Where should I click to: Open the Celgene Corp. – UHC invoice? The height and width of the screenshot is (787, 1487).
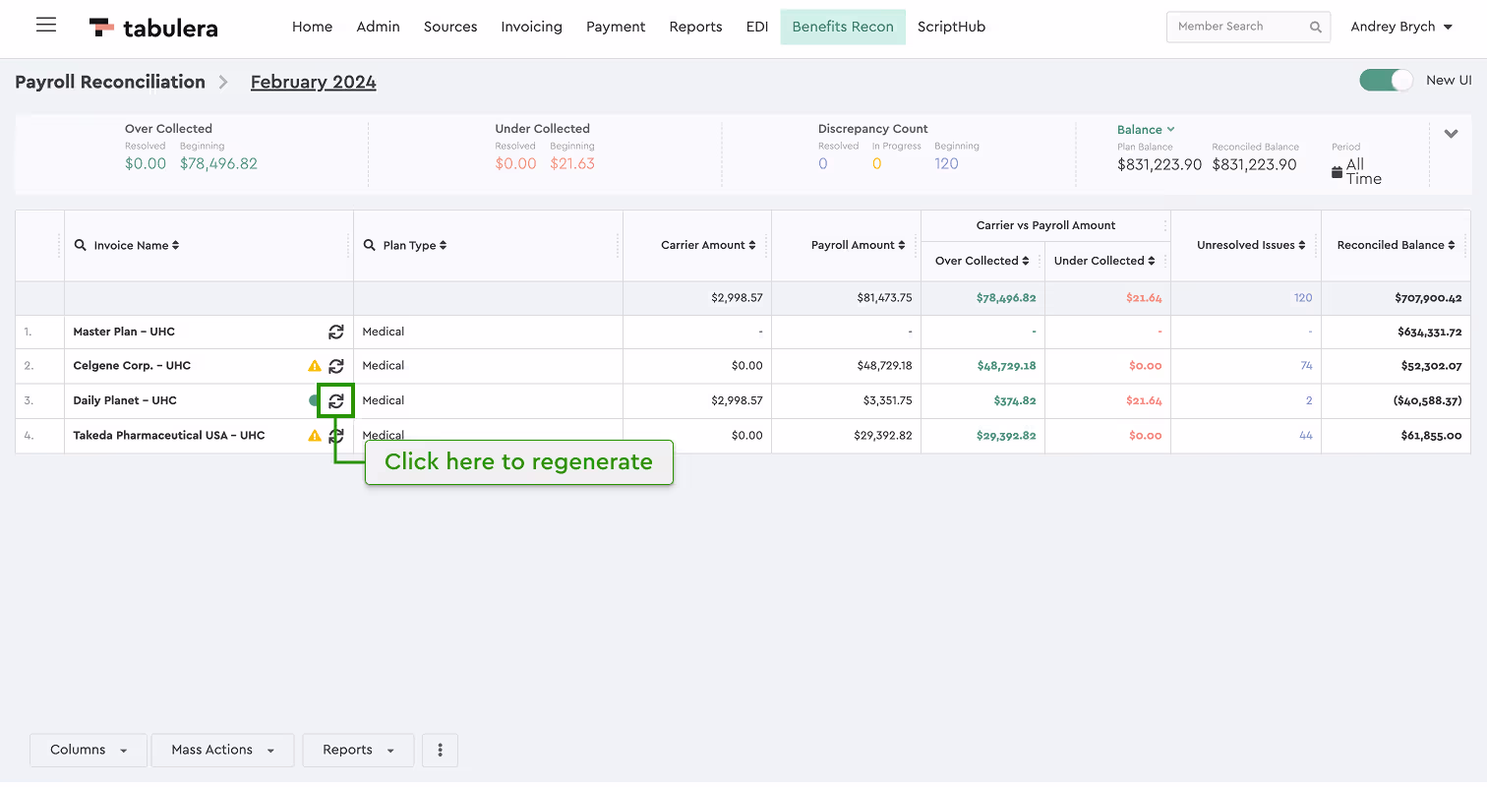pos(132,366)
